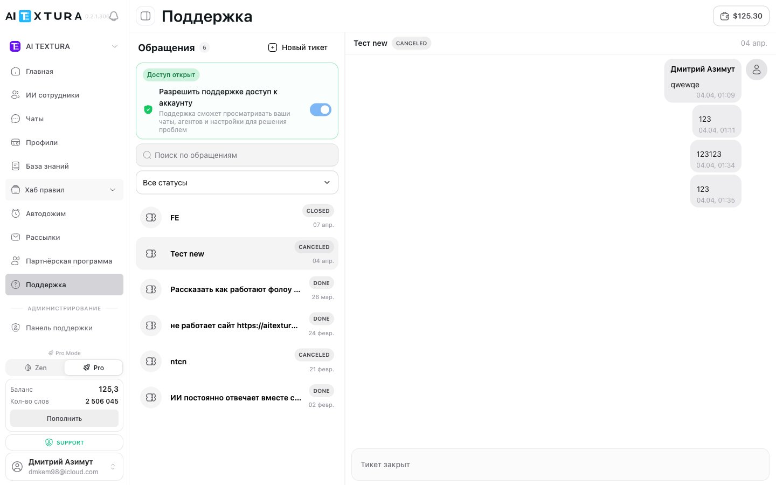776x485 pixels.
Task: Click the ИИ сотрудники people icon
Action: point(16,95)
